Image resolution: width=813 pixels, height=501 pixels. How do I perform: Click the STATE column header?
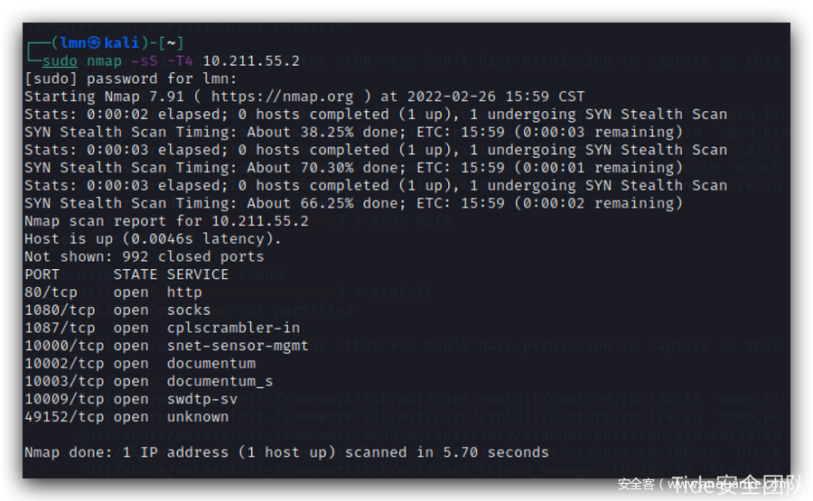[135, 274]
